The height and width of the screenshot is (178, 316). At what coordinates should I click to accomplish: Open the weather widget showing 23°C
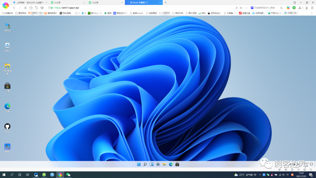[x=245, y=175]
